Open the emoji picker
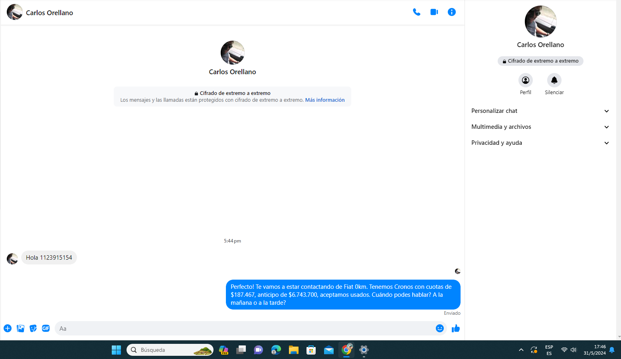The image size is (621, 359). 439,328
